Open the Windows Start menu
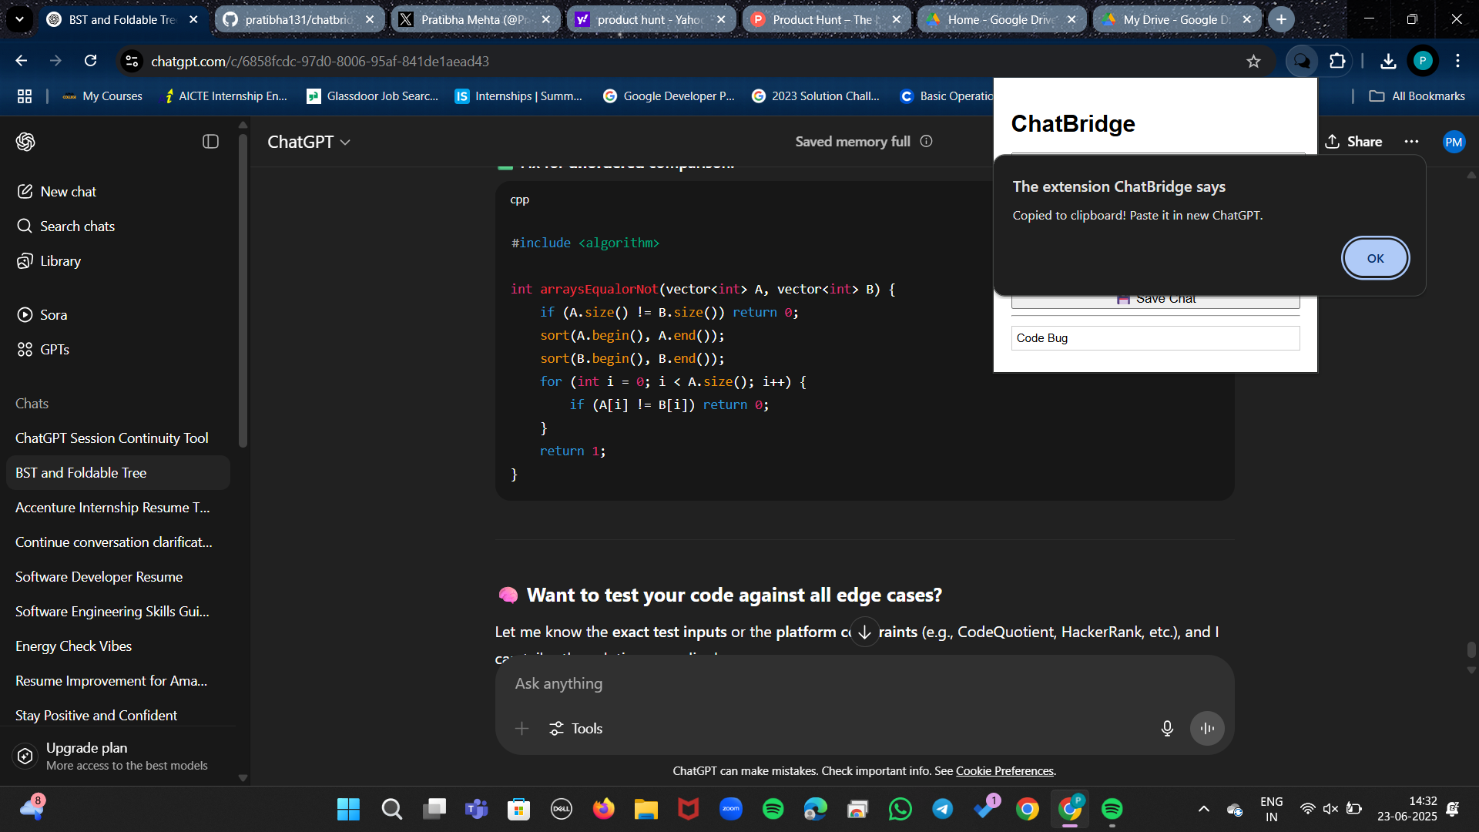 point(348,809)
